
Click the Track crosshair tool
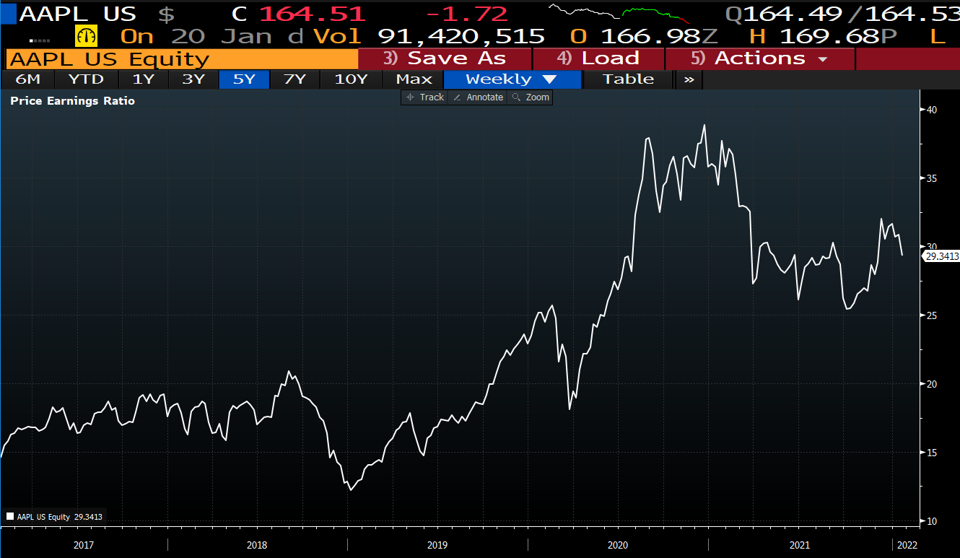coord(424,97)
